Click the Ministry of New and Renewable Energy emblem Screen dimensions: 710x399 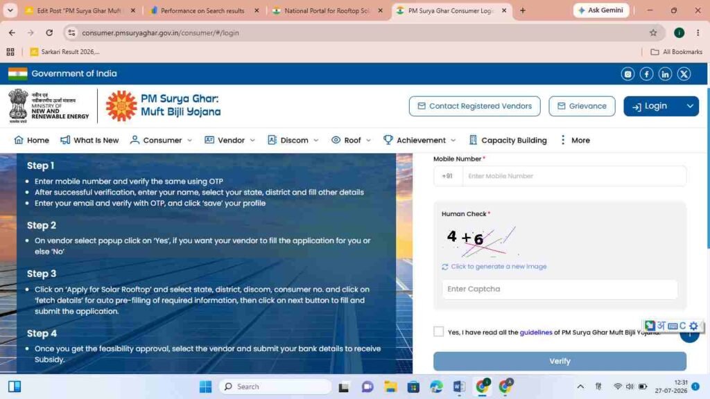pos(18,106)
